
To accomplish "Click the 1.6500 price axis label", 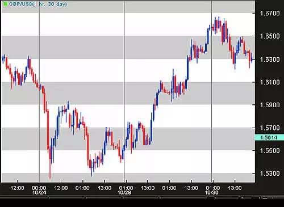I will pyautogui.click(x=270, y=36).
